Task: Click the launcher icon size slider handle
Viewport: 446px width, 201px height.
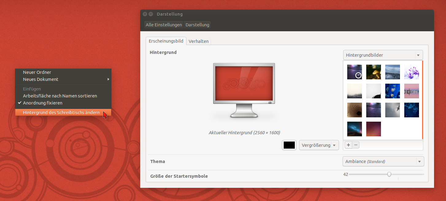Action: (x=389, y=174)
